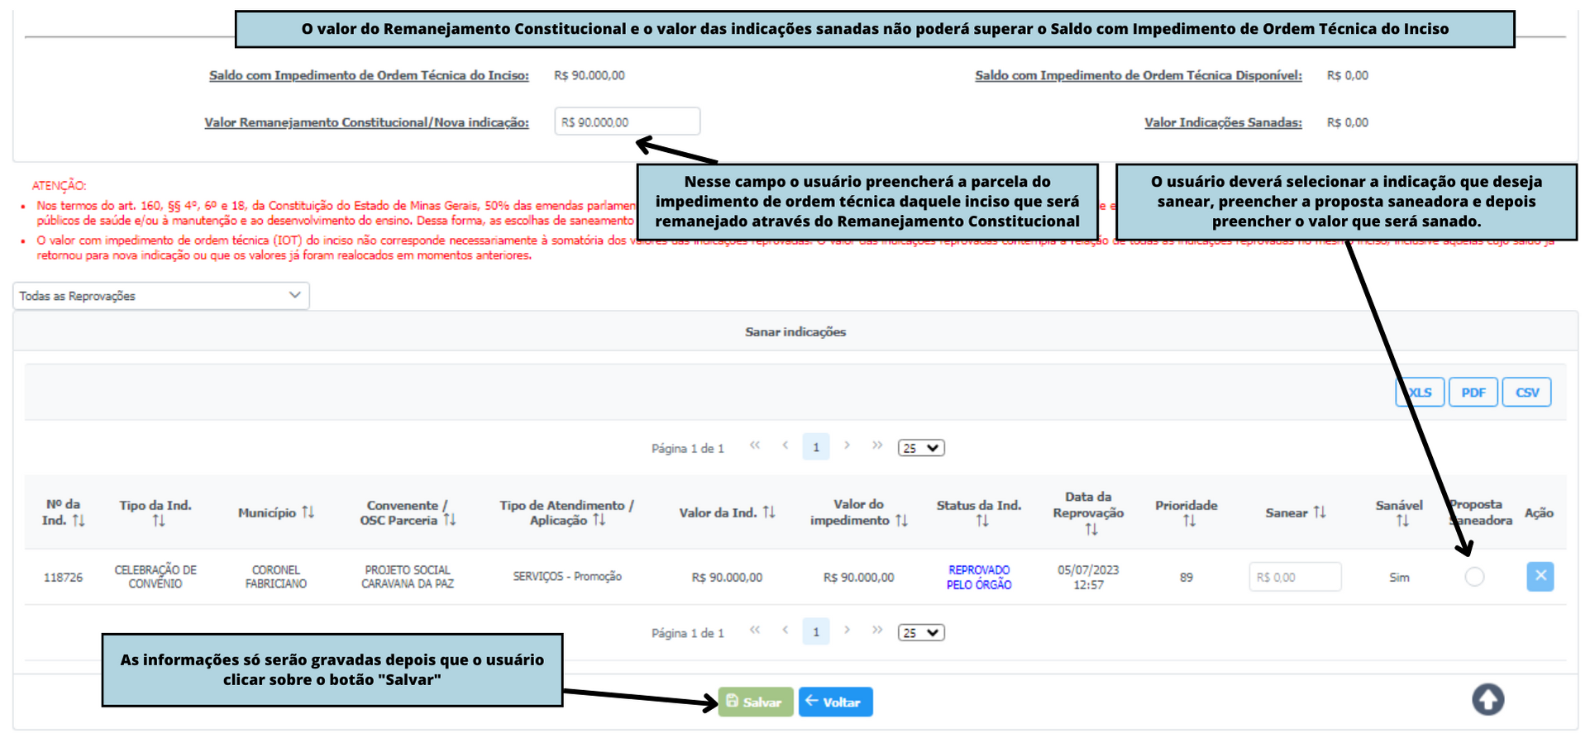Sort by Prioridade column arrows
This screenshot has width=1590, height=738.
1189,521
